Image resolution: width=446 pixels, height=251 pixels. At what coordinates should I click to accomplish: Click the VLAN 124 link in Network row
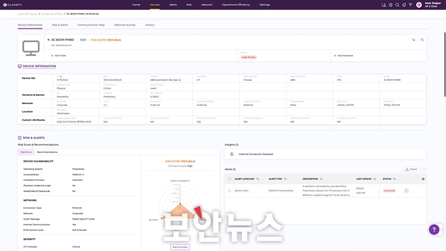tap(105, 105)
